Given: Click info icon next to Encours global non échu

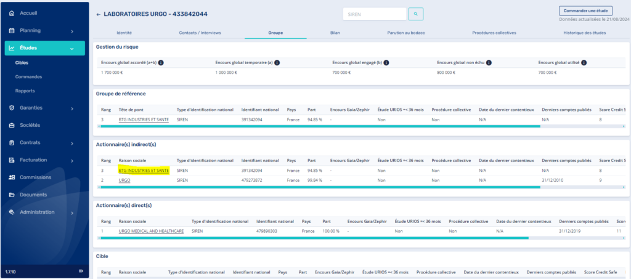Looking at the screenshot, I should point(488,63).
